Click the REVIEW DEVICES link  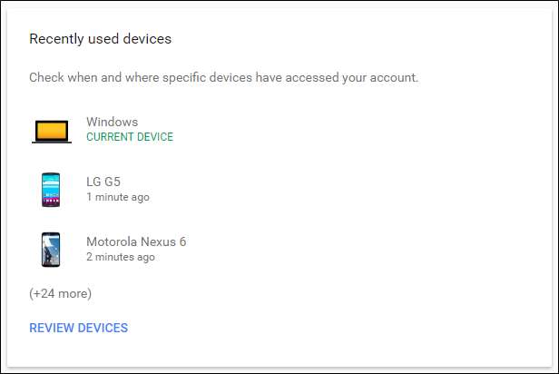[x=78, y=328]
